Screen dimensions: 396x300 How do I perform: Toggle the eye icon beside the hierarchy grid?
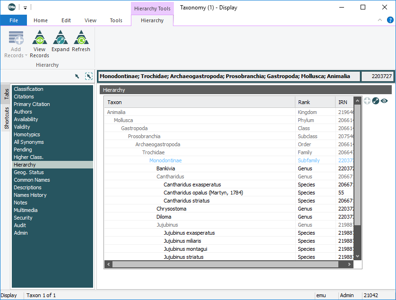point(384,101)
